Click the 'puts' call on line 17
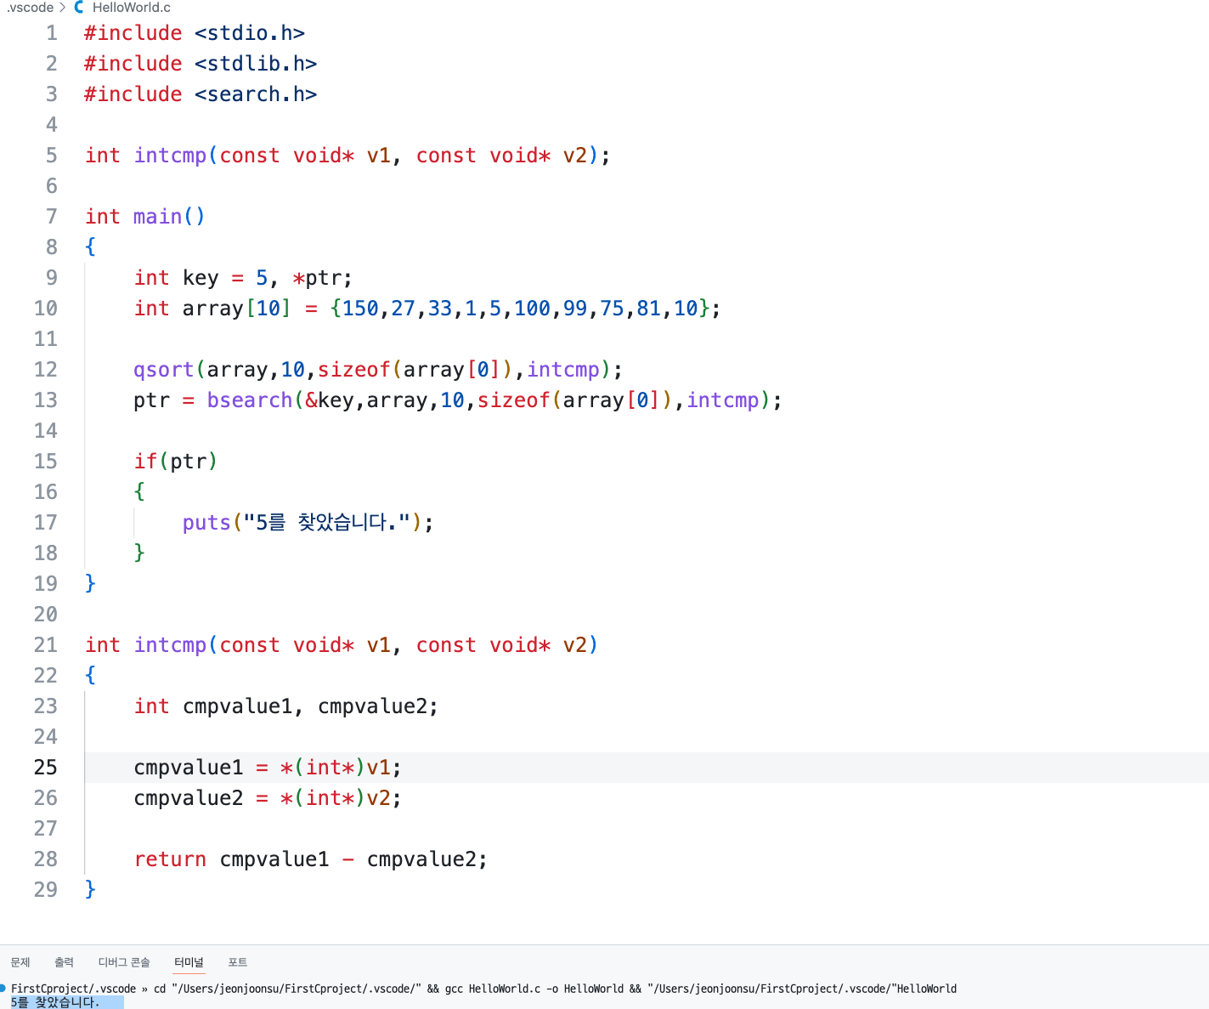This screenshot has width=1209, height=1009. (206, 523)
